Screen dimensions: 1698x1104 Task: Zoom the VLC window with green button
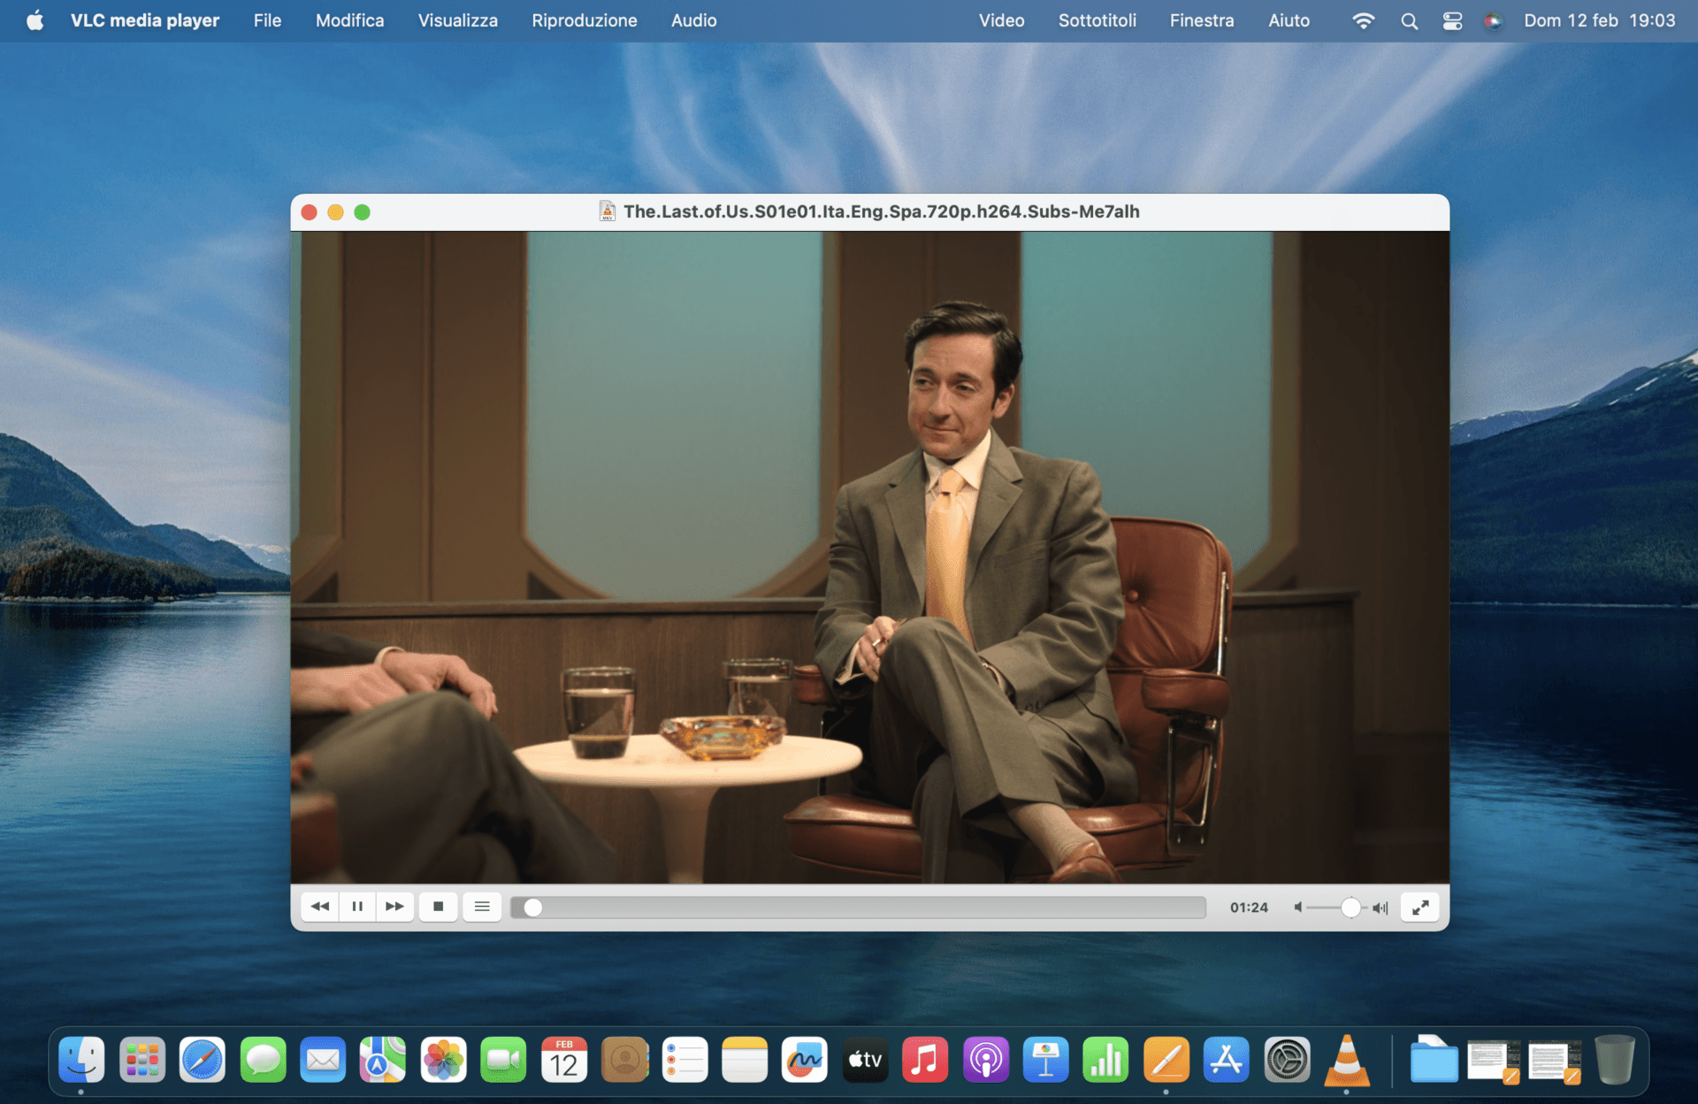[x=362, y=212]
